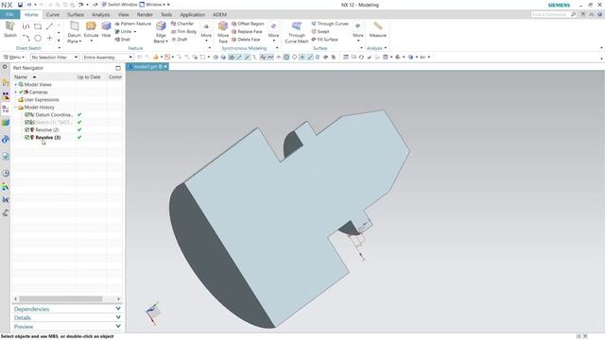This screenshot has width=605, height=340.
Task: Toggle the Revolve (2) feature checkbox
Action: pyautogui.click(x=27, y=130)
